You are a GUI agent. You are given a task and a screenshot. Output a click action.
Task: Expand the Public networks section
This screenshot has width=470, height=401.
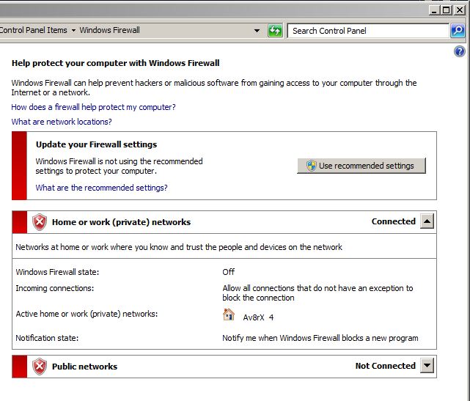pos(427,366)
